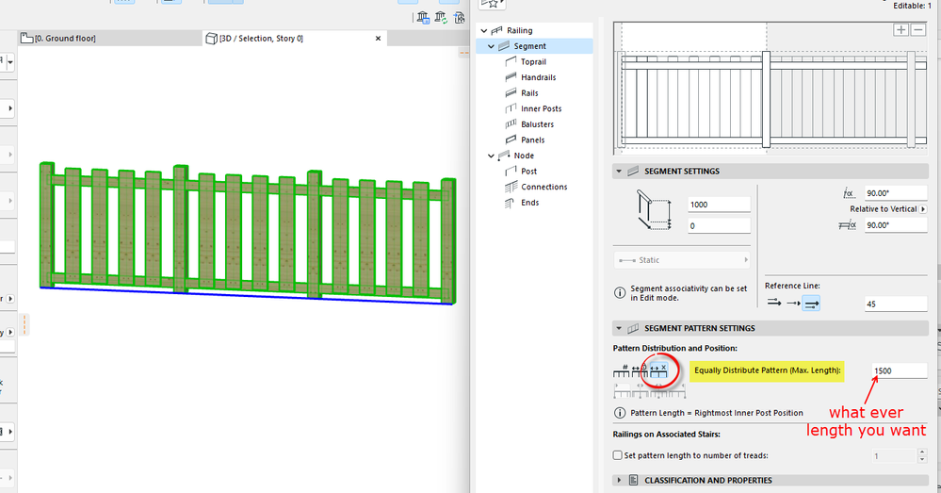Click the library refresh toolbar icon
This screenshot has width=941, height=493.
(441, 18)
